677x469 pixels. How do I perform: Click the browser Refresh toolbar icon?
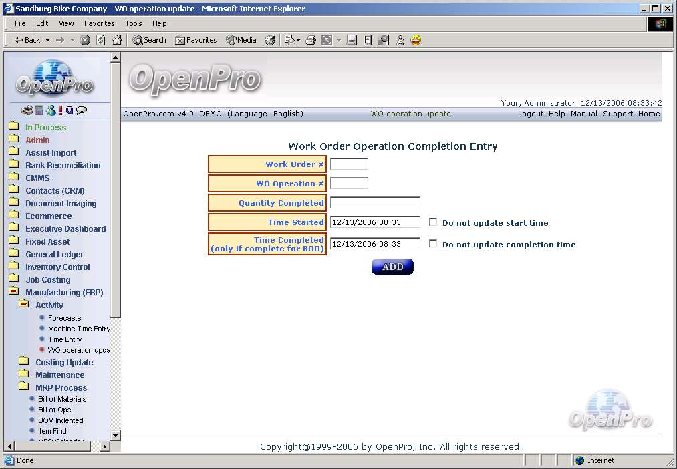[x=101, y=40]
